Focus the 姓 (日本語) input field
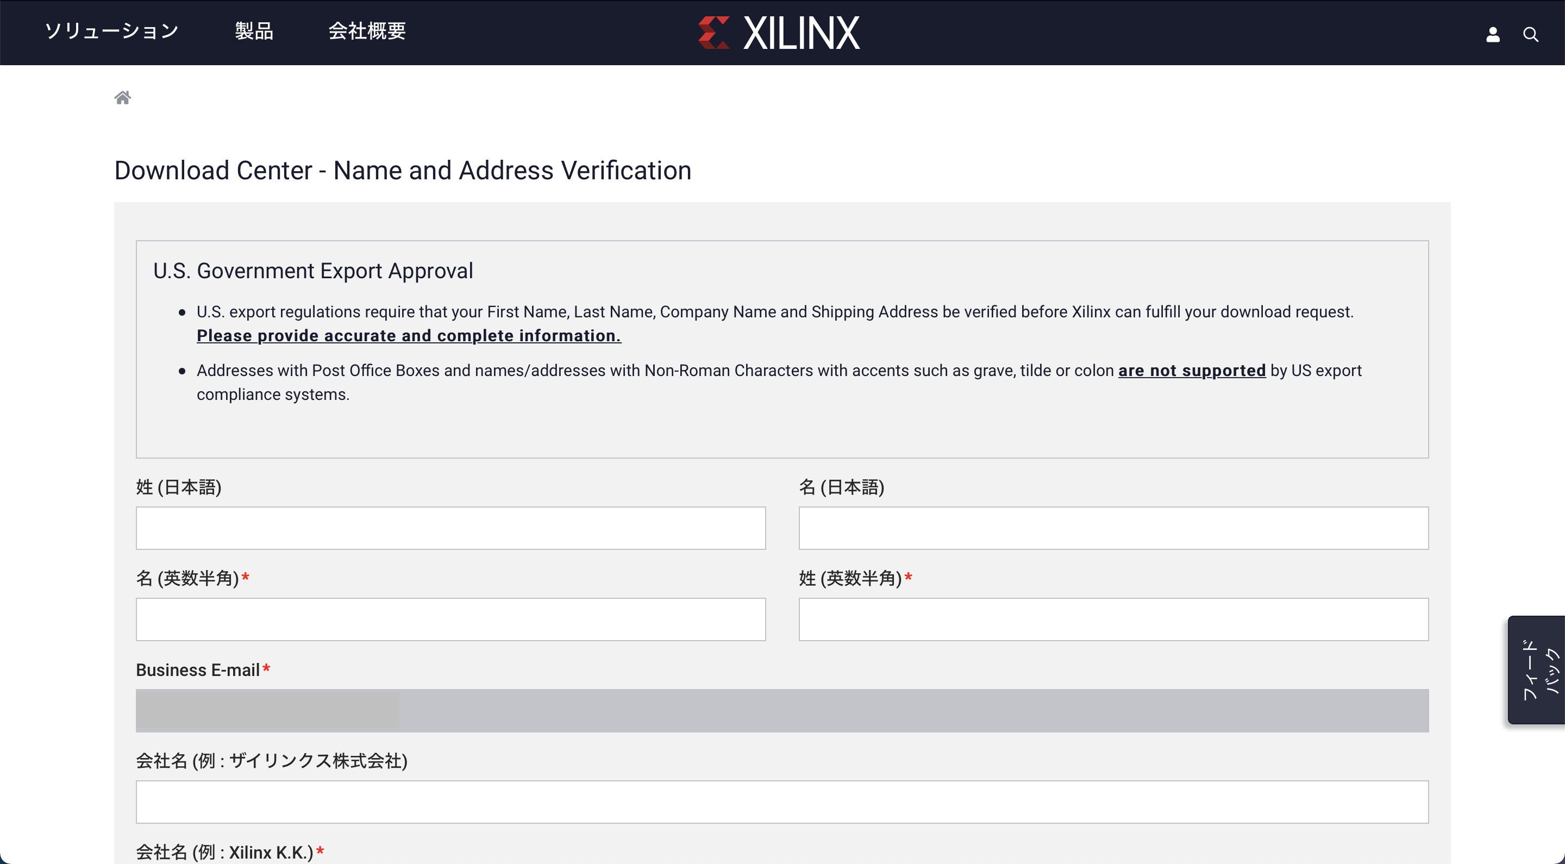Viewport: 1565px width, 864px height. (451, 528)
